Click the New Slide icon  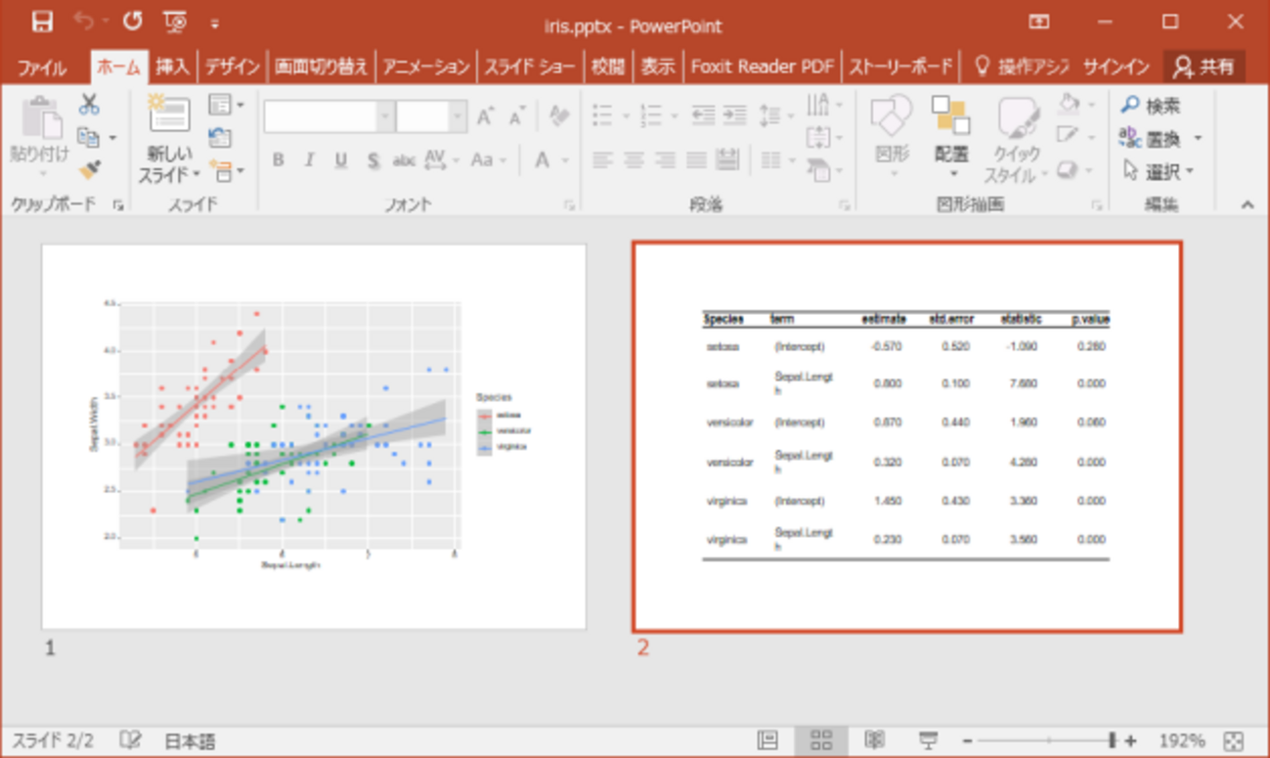click(x=169, y=115)
